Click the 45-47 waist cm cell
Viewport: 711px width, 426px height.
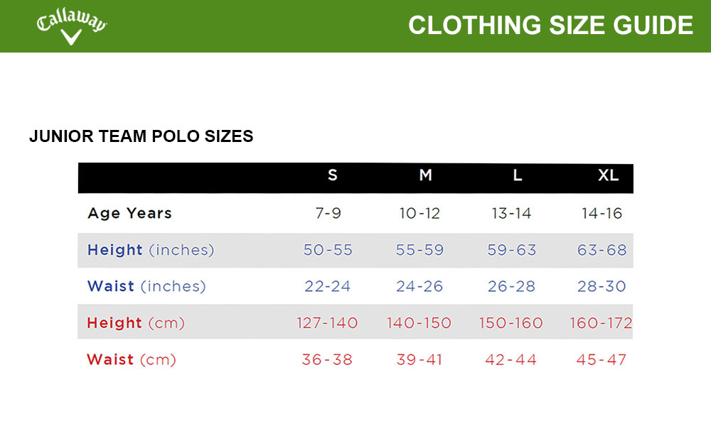click(x=602, y=359)
